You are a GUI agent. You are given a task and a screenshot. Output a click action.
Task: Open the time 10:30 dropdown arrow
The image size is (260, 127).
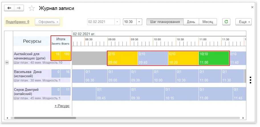coord(139,22)
